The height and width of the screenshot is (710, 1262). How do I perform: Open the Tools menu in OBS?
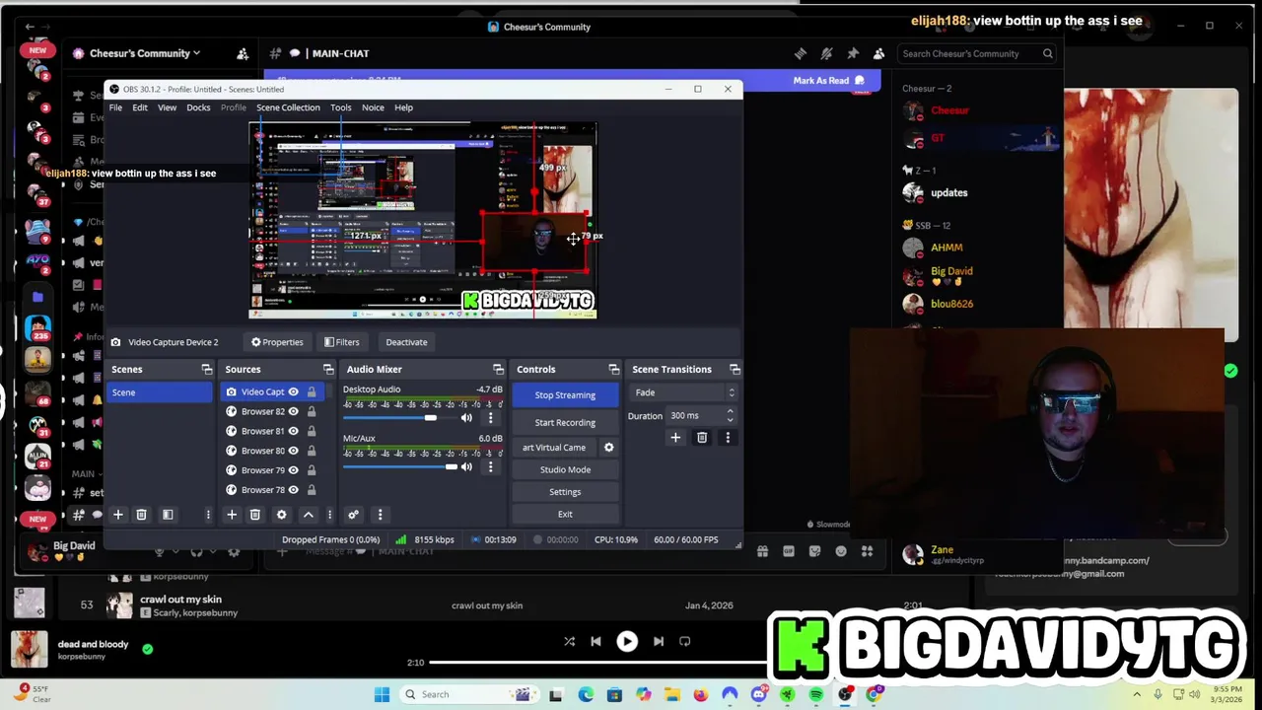coord(341,107)
